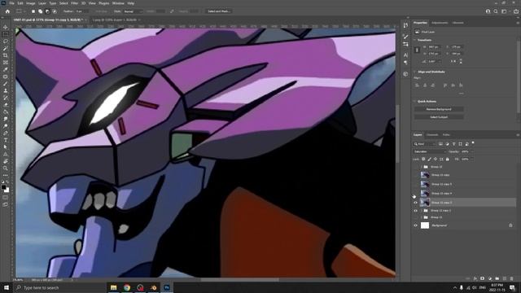Open the Libraries side panel icon
Viewport: 521px width, 293px height.
pos(405,74)
